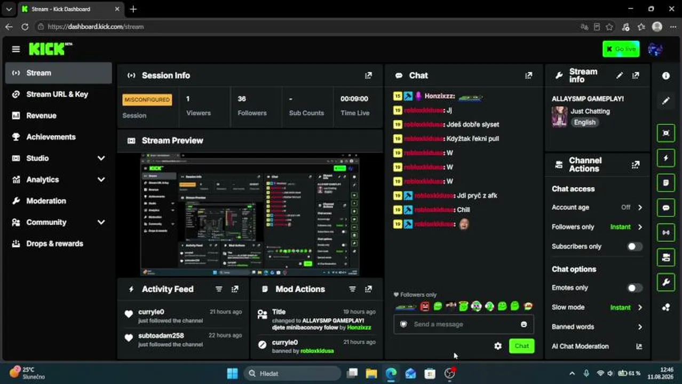Focus the Send a message field
The image size is (682, 384).
(463, 324)
